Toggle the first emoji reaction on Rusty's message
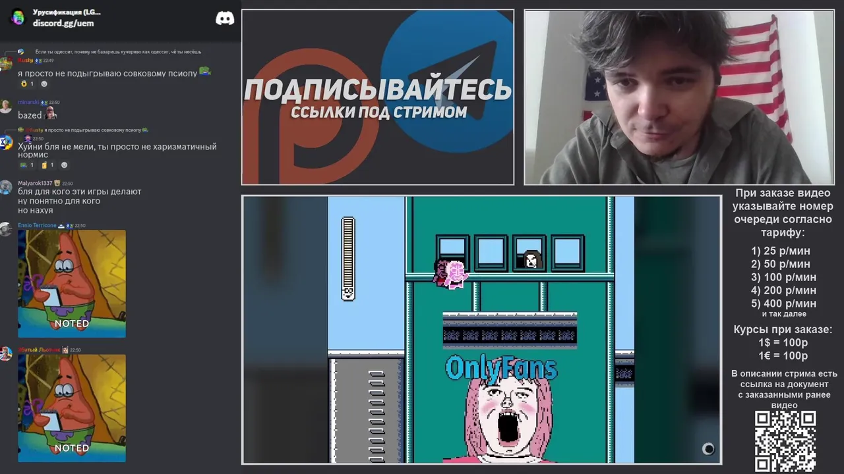This screenshot has width=844, height=474. click(28, 84)
